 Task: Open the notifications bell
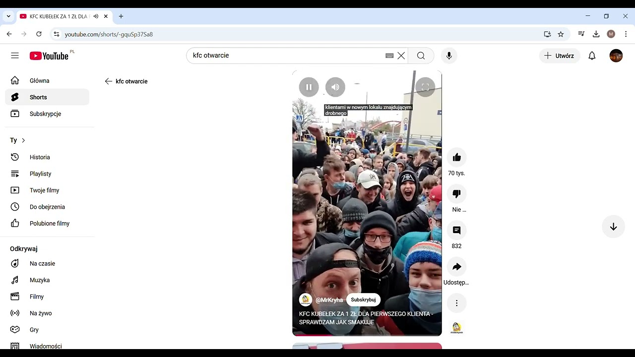pyautogui.click(x=592, y=56)
